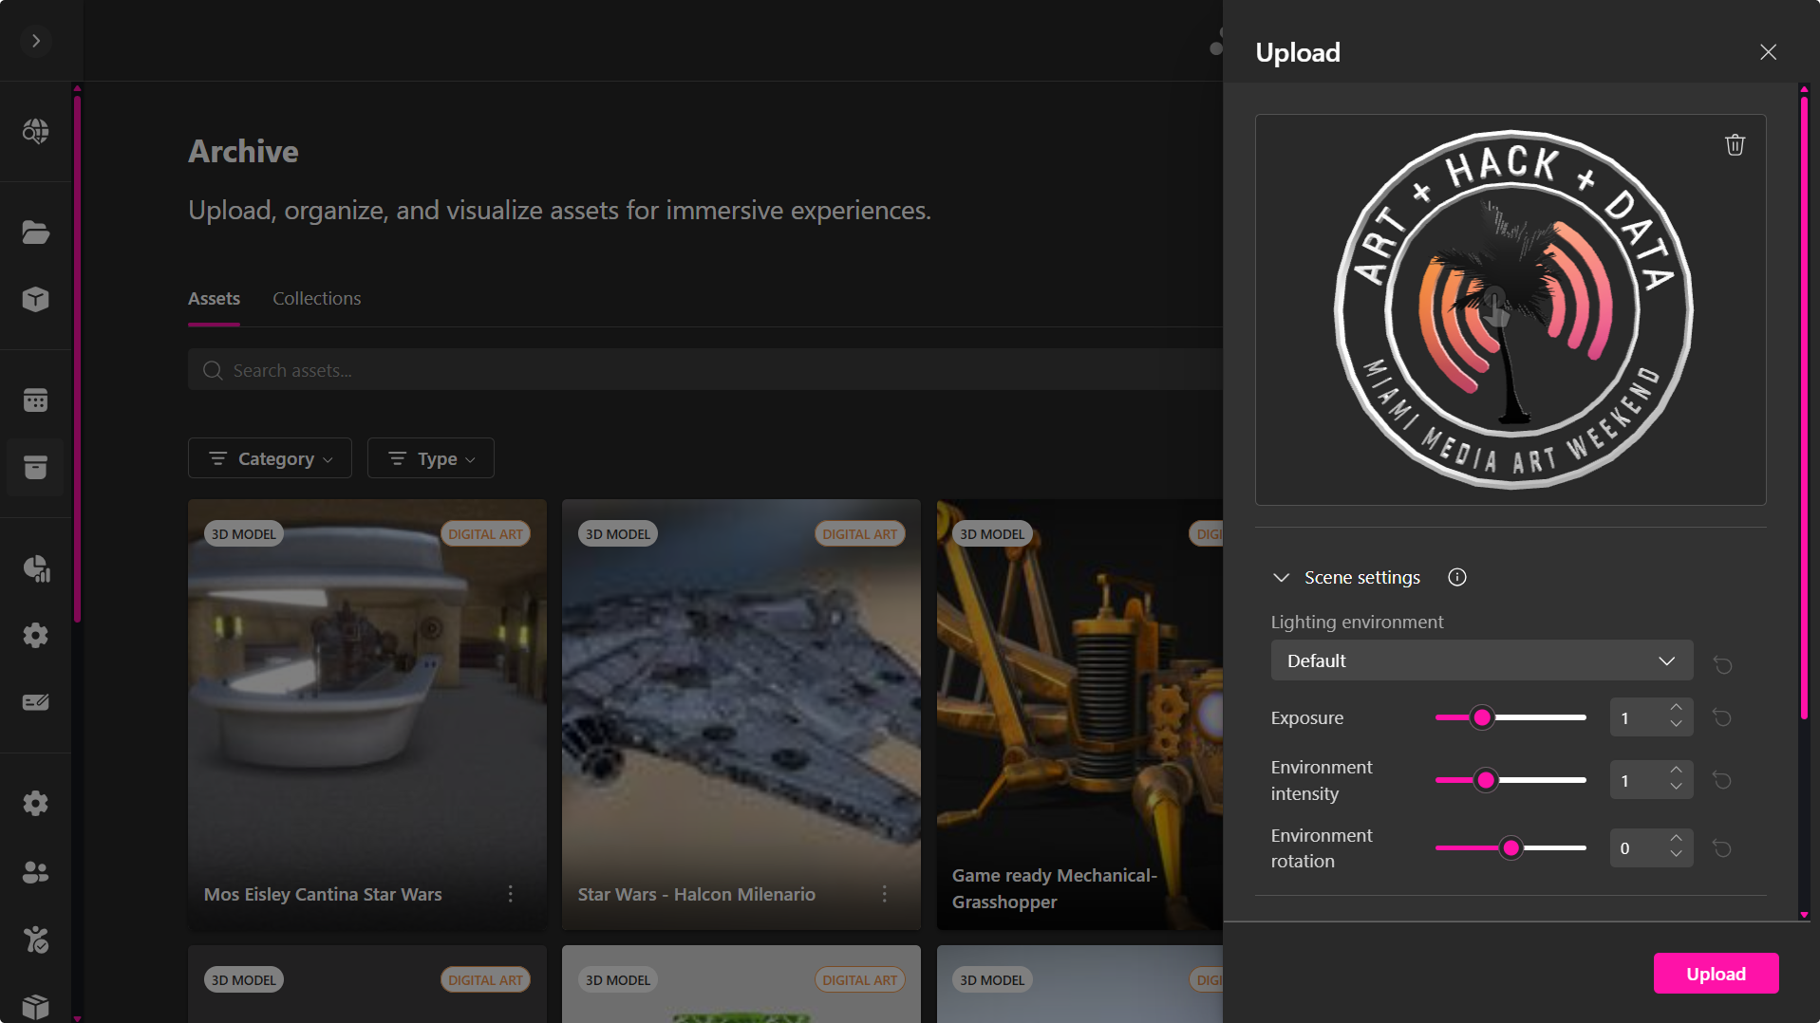Decrease the Exposure value with down arrow
Image resolution: width=1820 pixels, height=1023 pixels.
click(1677, 726)
